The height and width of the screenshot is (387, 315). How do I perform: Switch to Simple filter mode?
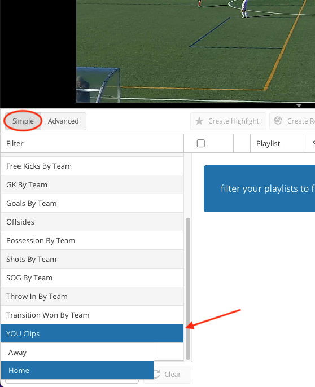click(23, 121)
